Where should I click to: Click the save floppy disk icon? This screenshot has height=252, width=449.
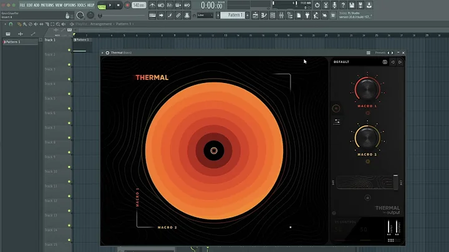tap(352, 5)
